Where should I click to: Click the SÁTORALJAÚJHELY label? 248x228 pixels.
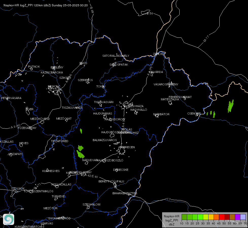116,56
